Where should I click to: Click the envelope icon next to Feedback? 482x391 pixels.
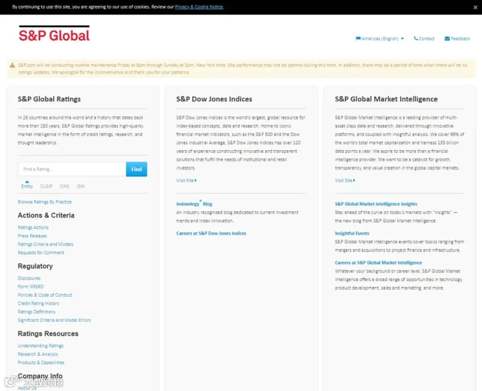447,39
